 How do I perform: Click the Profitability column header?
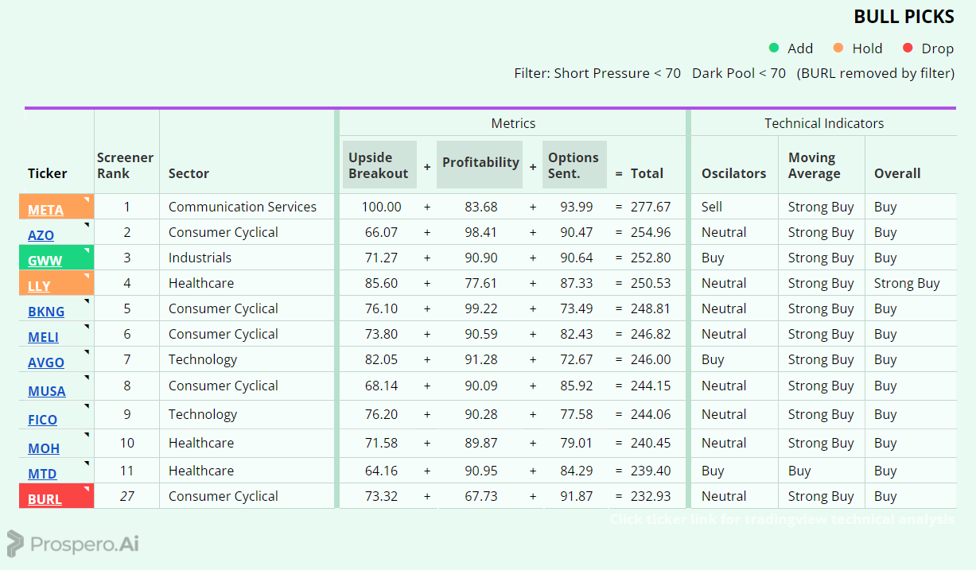click(x=480, y=165)
